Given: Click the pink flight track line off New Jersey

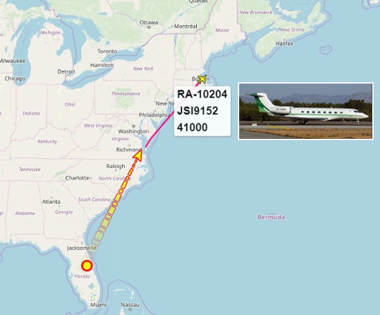Looking at the screenshot, I should [160, 129].
